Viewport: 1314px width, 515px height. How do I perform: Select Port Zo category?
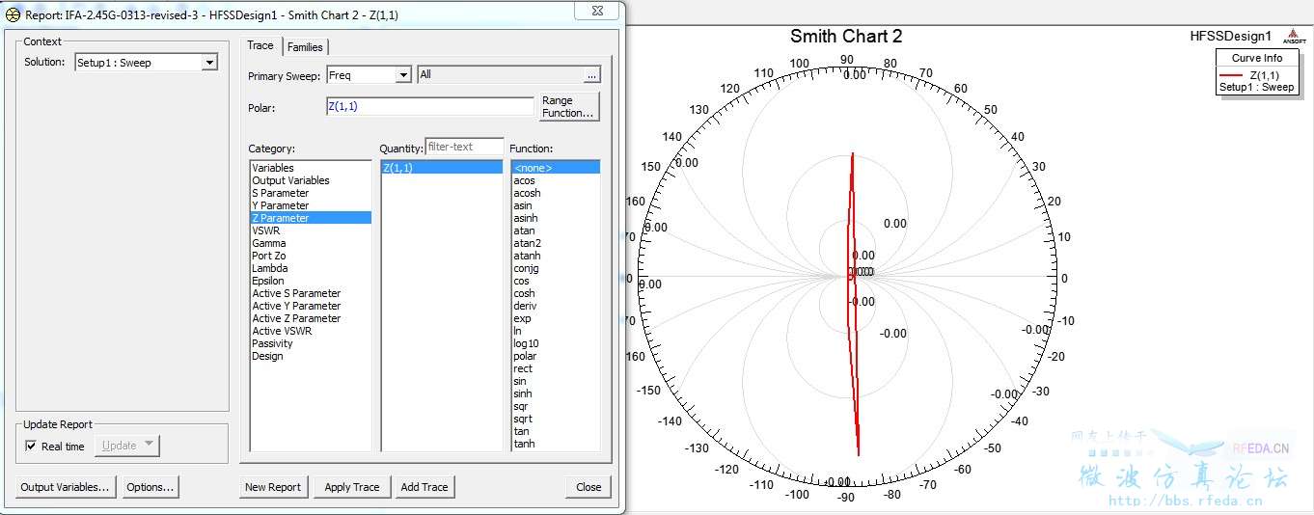click(x=309, y=256)
